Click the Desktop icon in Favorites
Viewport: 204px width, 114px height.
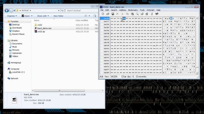point(11,25)
